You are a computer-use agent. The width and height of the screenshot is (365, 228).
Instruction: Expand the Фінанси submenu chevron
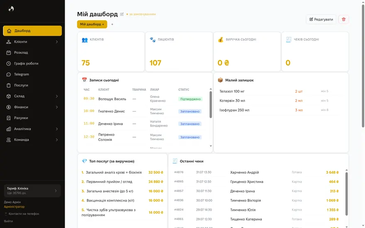coord(57,107)
